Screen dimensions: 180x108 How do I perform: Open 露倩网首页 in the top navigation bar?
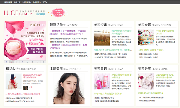click(x=8, y=2)
